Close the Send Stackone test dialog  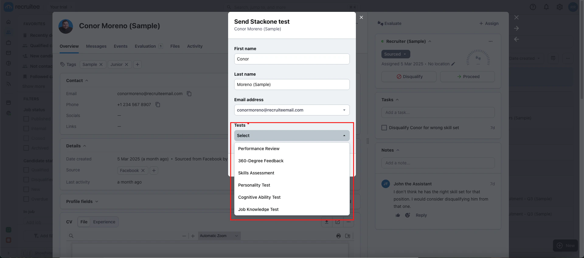point(361,17)
